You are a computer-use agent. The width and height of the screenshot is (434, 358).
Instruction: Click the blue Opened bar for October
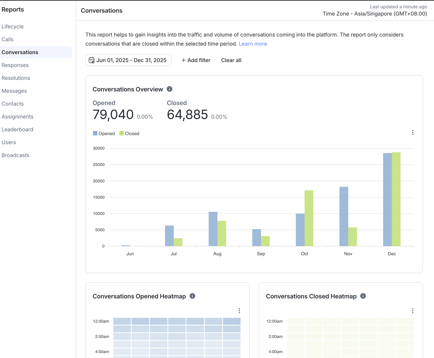coord(300,230)
